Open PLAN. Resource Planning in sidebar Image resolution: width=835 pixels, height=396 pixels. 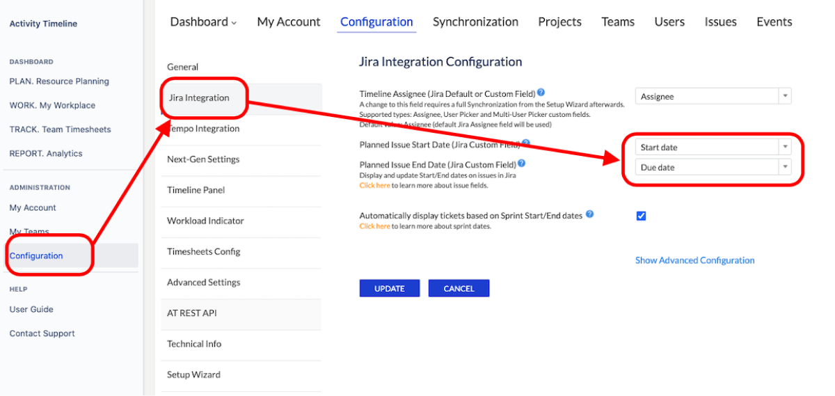59,81
